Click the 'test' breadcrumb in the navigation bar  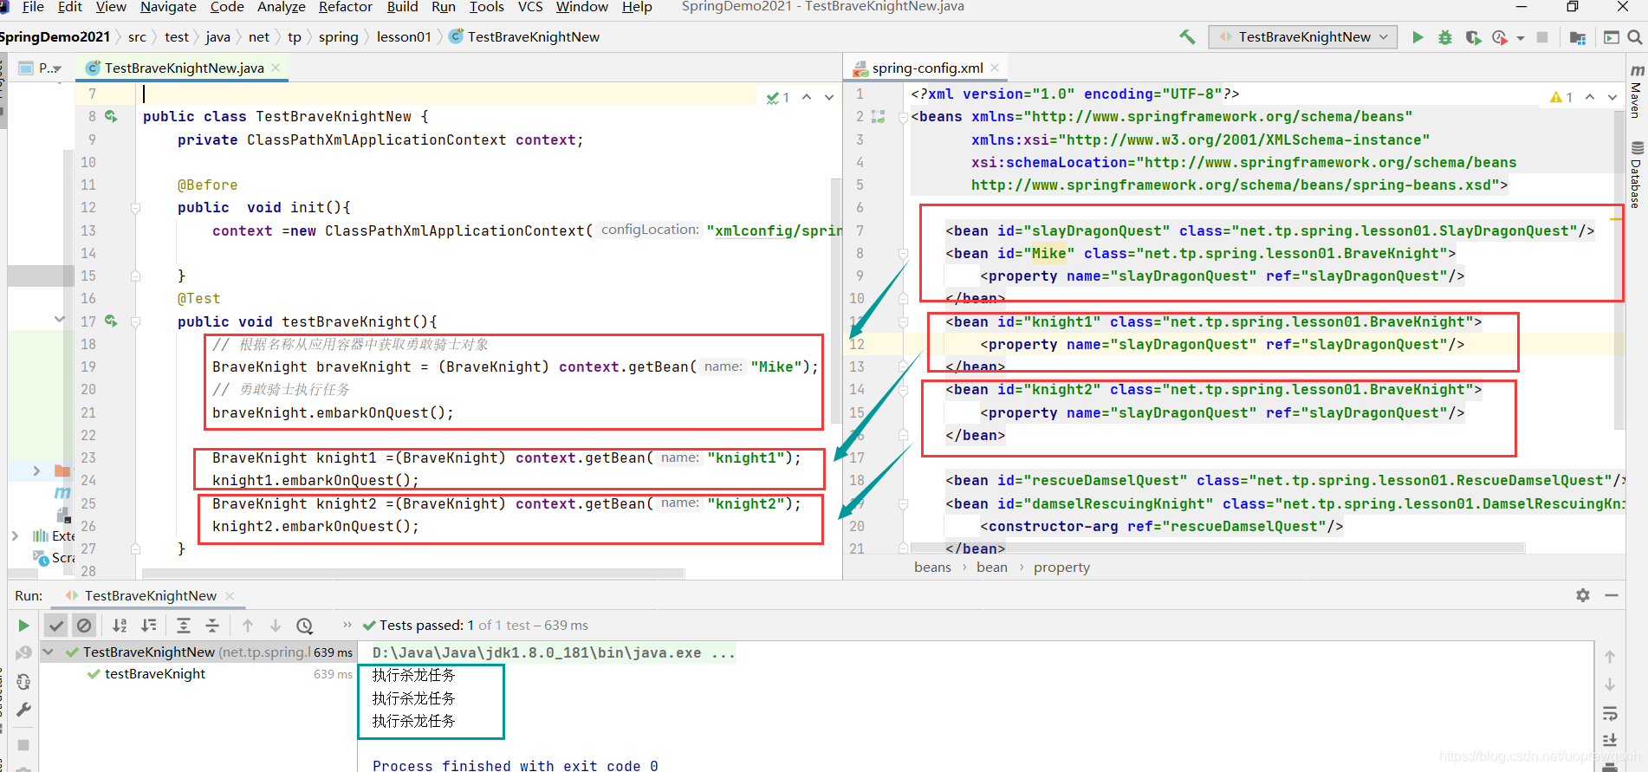[x=176, y=37]
